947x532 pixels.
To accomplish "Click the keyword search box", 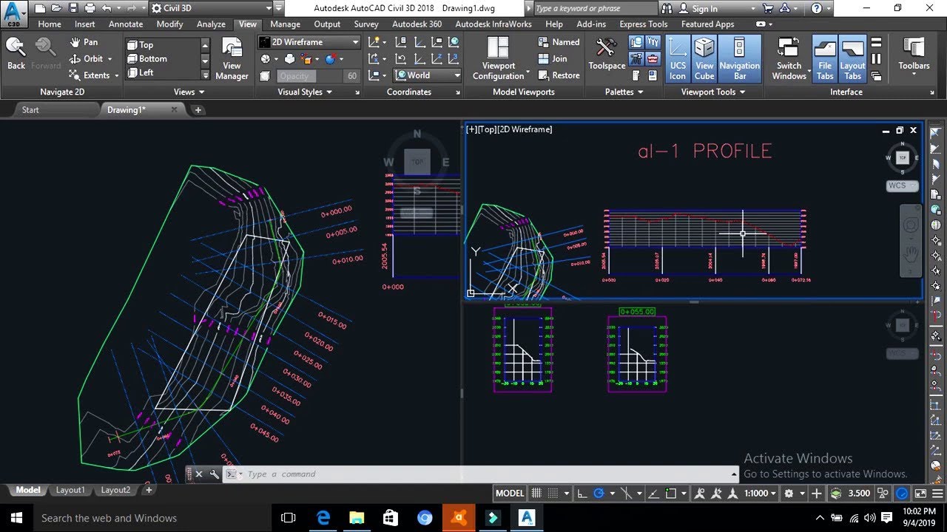I will click(596, 8).
